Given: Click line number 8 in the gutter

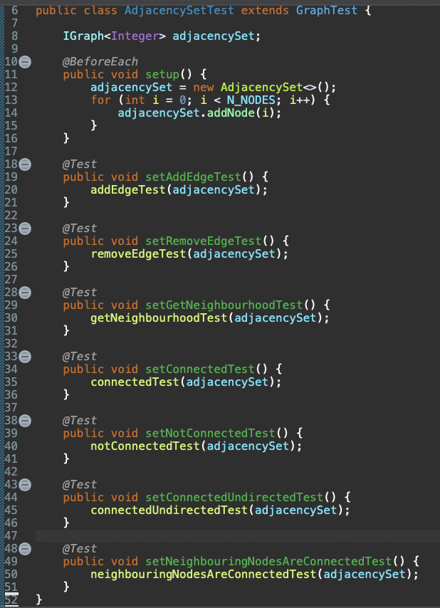Looking at the screenshot, I should [x=14, y=36].
